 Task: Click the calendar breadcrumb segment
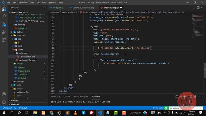point(73,12)
